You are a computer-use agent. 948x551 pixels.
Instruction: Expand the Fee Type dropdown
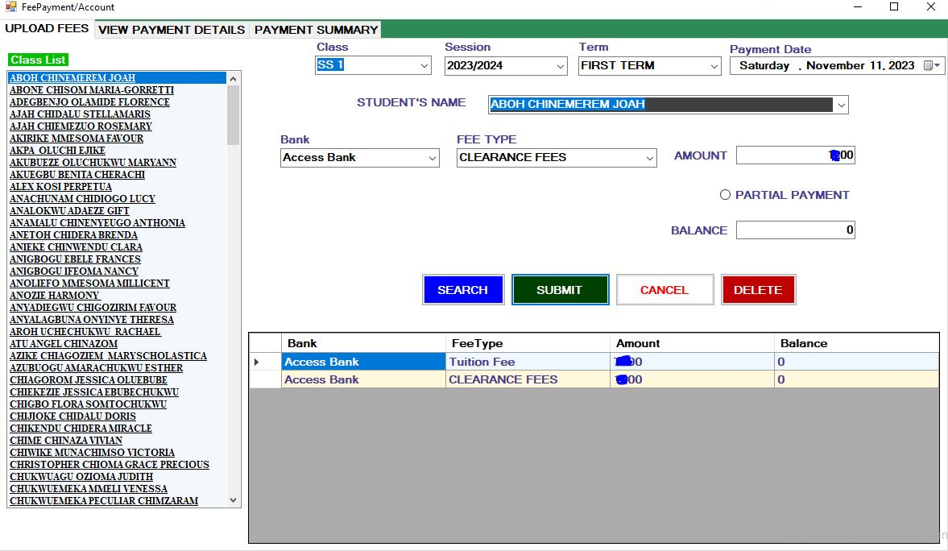(x=649, y=158)
